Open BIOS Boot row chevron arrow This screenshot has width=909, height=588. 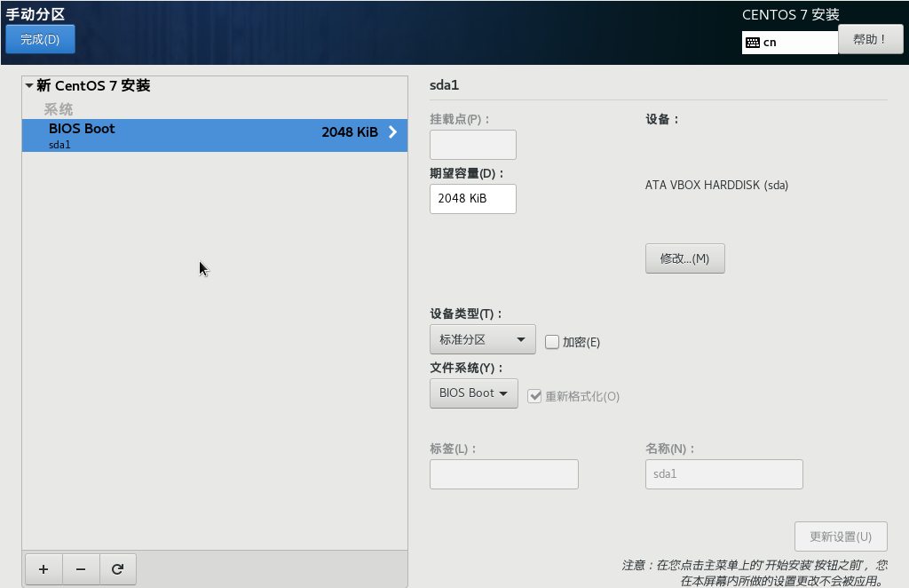(393, 132)
